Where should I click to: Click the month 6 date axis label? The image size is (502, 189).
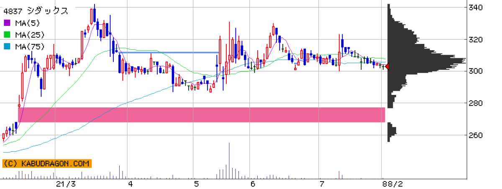(x=252, y=184)
